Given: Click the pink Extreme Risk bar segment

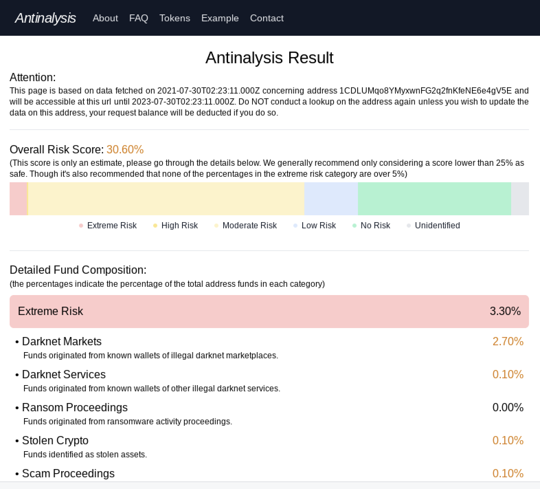Looking at the screenshot, I should pyautogui.click(x=18, y=199).
